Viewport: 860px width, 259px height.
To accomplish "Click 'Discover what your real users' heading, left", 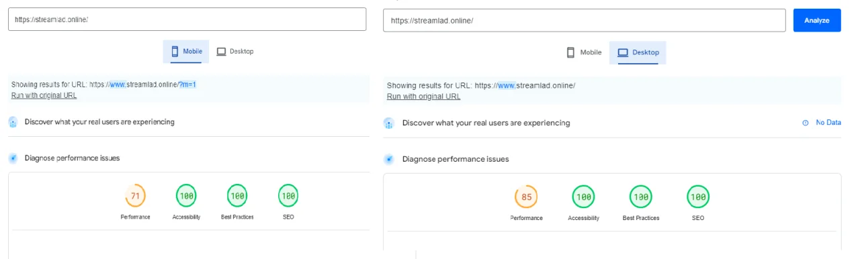I will click(x=99, y=122).
